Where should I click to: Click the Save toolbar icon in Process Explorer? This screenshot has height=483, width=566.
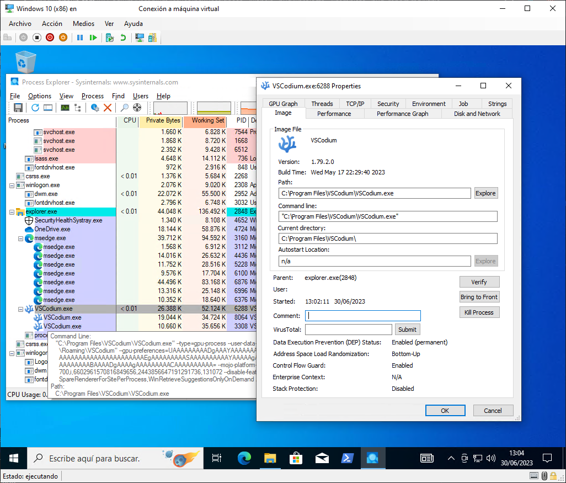pyautogui.click(x=18, y=108)
